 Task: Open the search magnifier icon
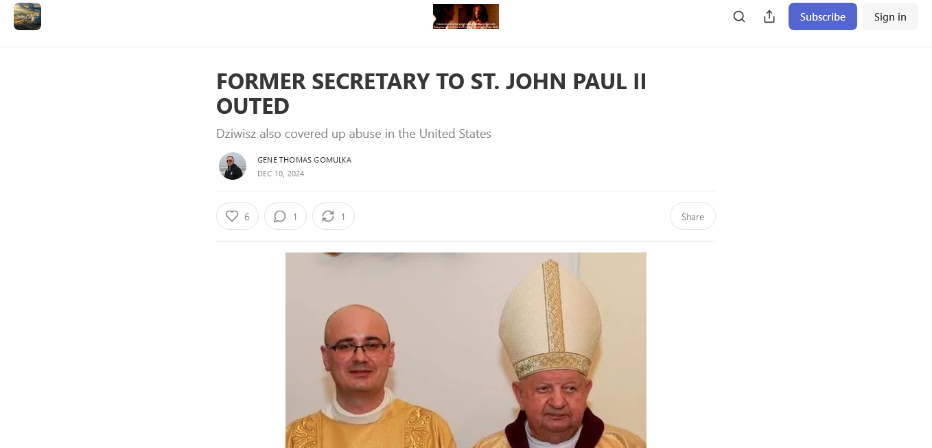coord(739,16)
